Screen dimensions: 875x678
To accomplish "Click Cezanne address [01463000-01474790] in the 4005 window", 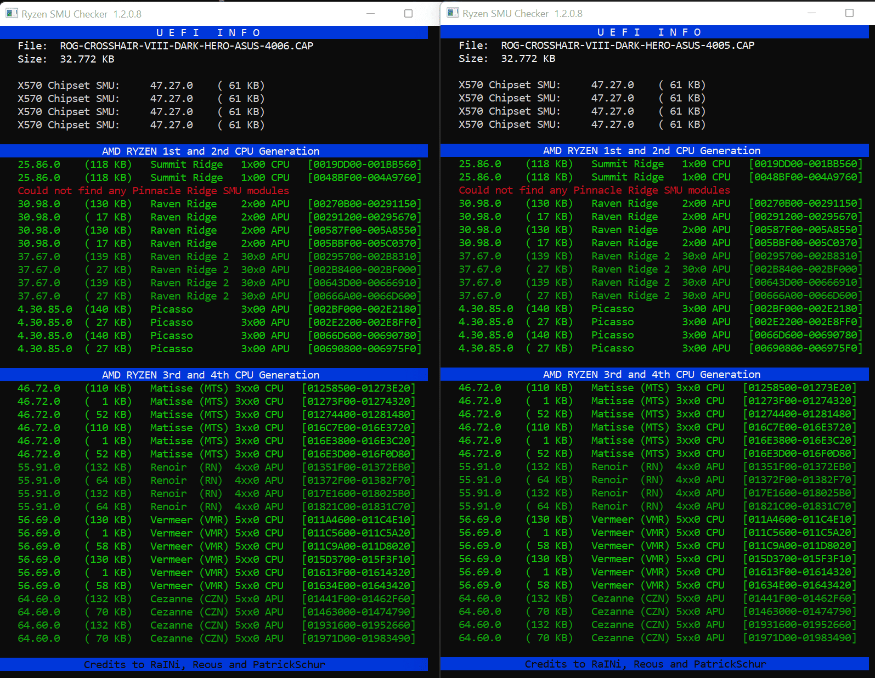I will [x=800, y=612].
